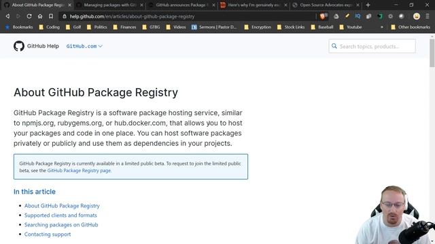The image size is (435, 244).
Task: Open the IQ extension icon
Action: (358, 16)
